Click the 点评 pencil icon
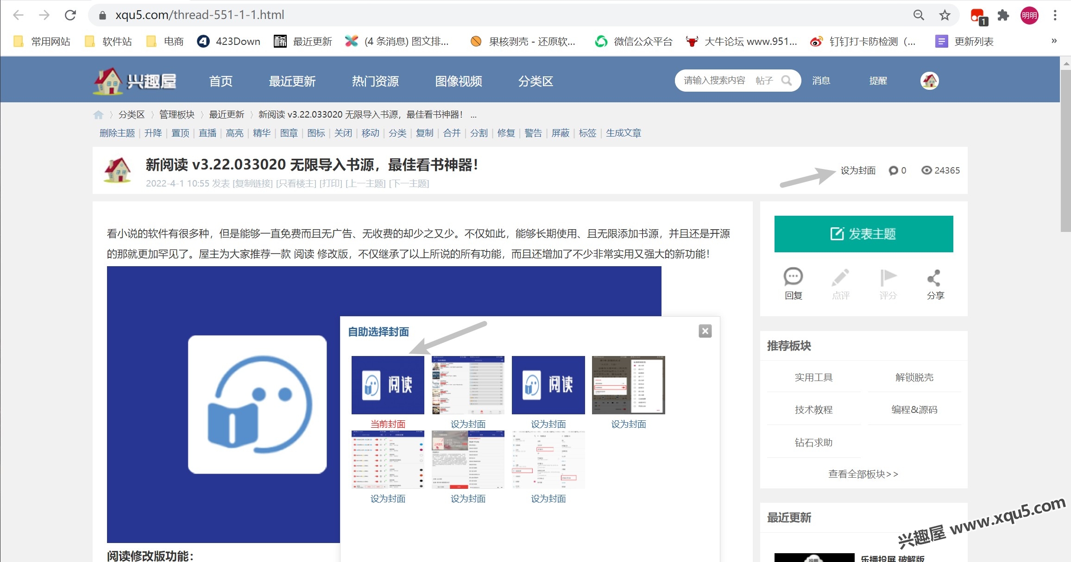The width and height of the screenshot is (1071, 562). 840,278
